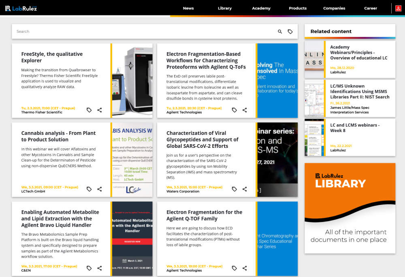Image resolution: width=405 pixels, height=277 pixels.
Task: Click date Mo, 28.12.2020 in related content
Action: [342, 68]
